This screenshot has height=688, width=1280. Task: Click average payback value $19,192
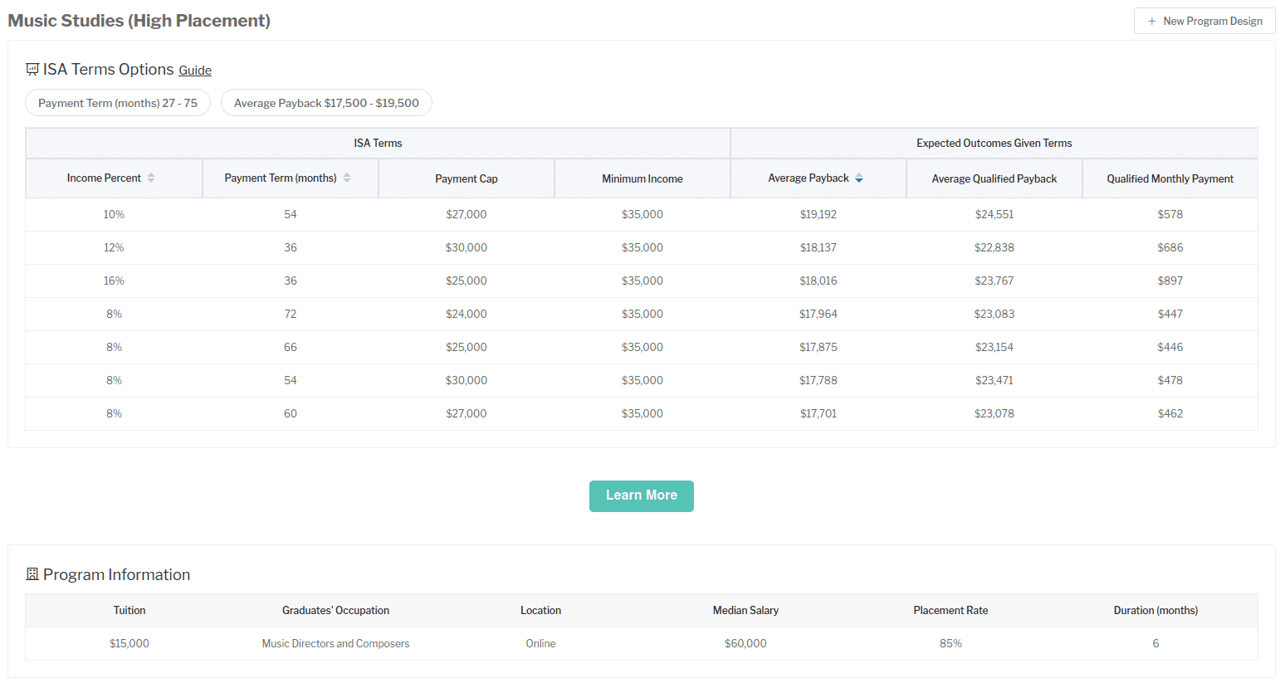click(x=818, y=214)
